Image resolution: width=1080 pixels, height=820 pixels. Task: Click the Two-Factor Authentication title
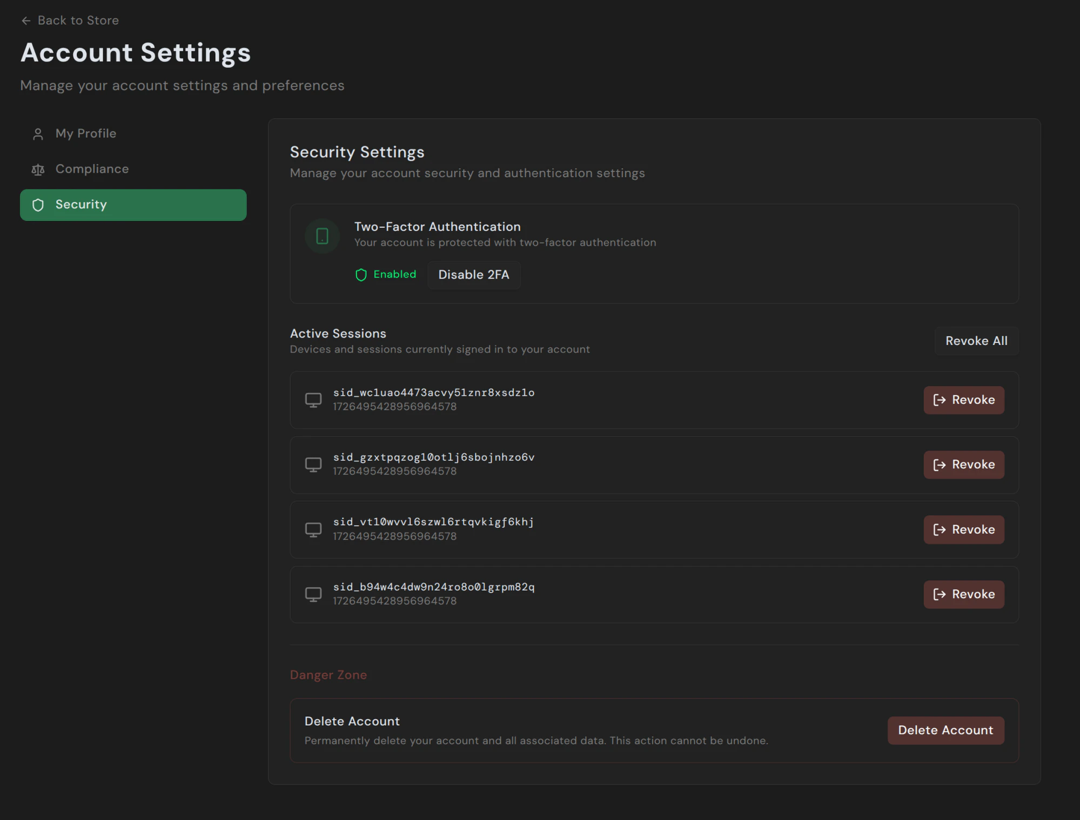438,227
